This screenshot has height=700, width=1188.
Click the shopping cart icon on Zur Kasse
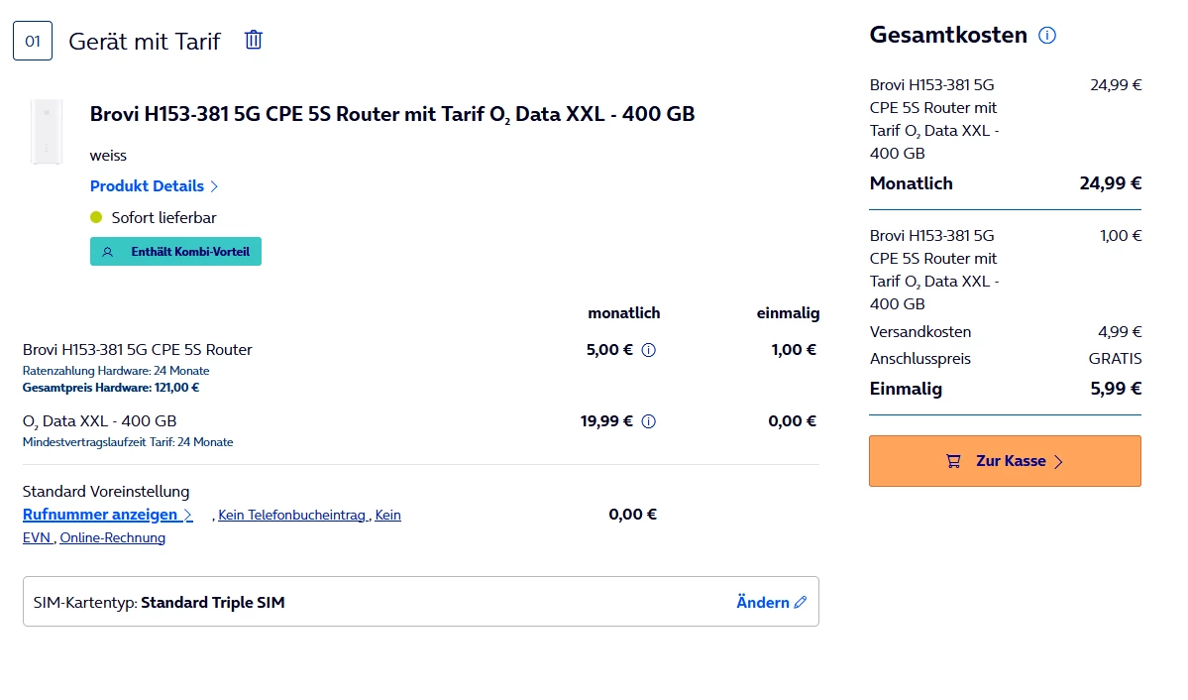[x=953, y=461]
